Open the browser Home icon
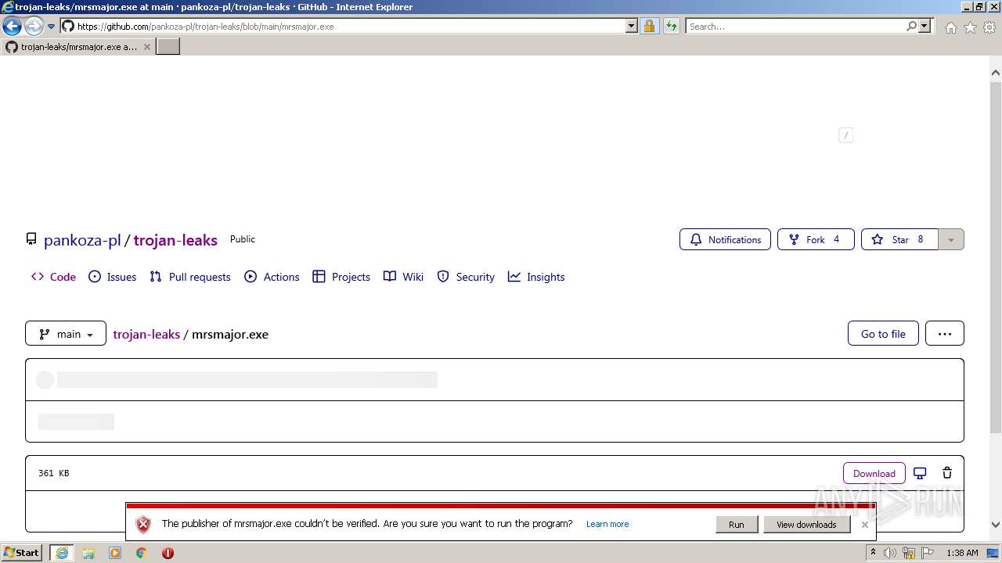The height and width of the screenshot is (563, 1002). (951, 27)
